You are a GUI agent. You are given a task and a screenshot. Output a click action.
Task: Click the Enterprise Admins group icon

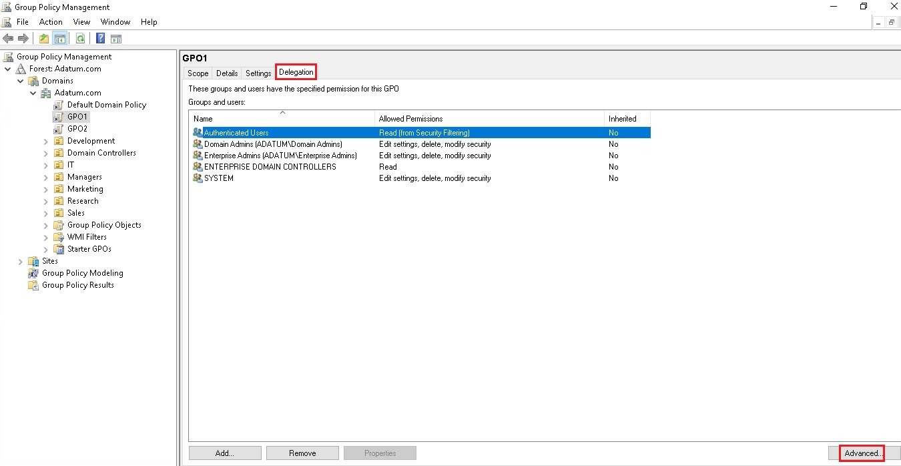pos(198,156)
